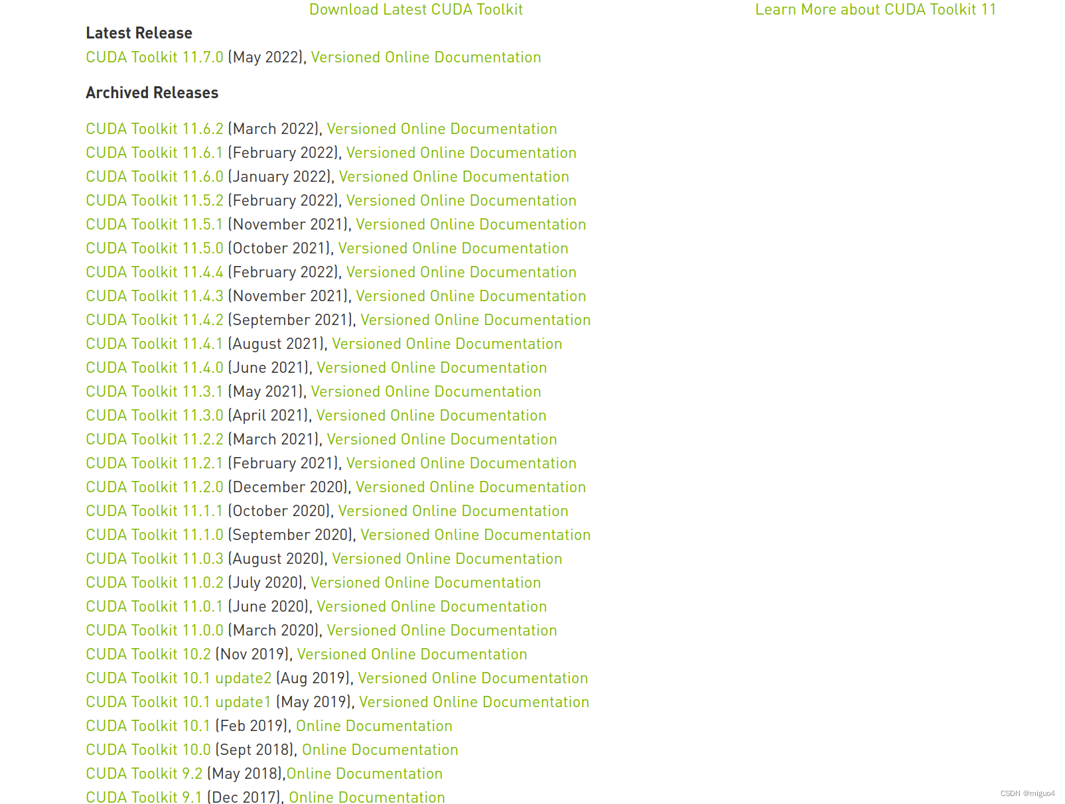The image size is (1065, 804).
Task: Open Versioned Online Documentation for CUDA 11.6.2
Action: (x=442, y=129)
